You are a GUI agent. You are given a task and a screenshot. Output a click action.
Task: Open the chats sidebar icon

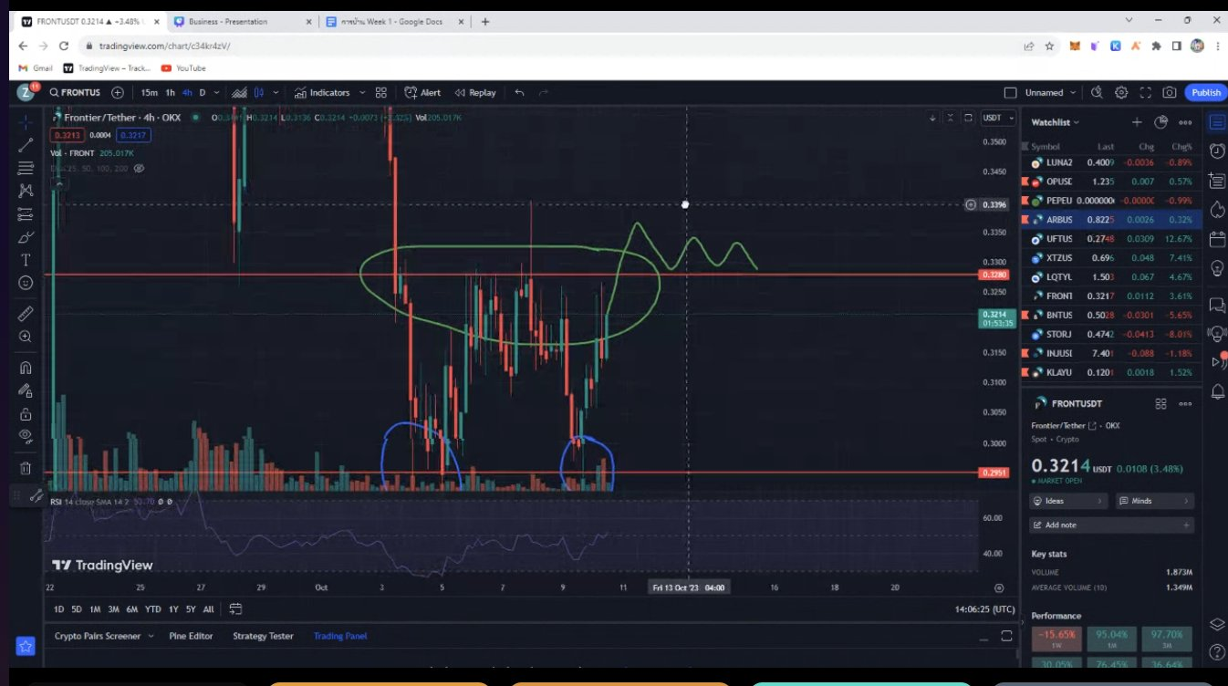pyautogui.click(x=1216, y=304)
